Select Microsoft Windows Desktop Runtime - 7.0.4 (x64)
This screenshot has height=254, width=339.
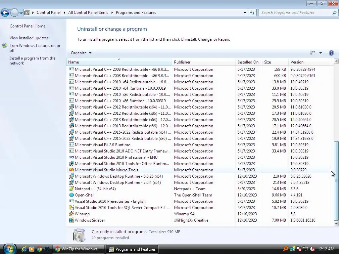click(199, 182)
